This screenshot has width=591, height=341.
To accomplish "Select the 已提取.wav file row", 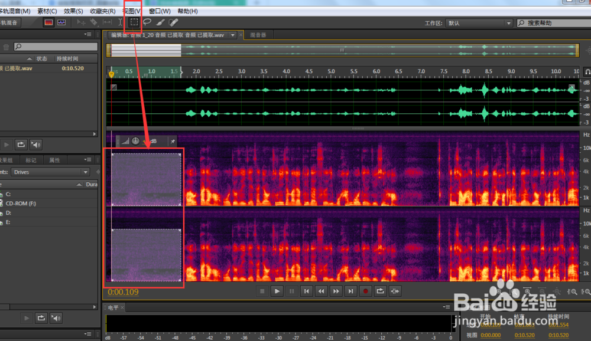I will [49, 68].
